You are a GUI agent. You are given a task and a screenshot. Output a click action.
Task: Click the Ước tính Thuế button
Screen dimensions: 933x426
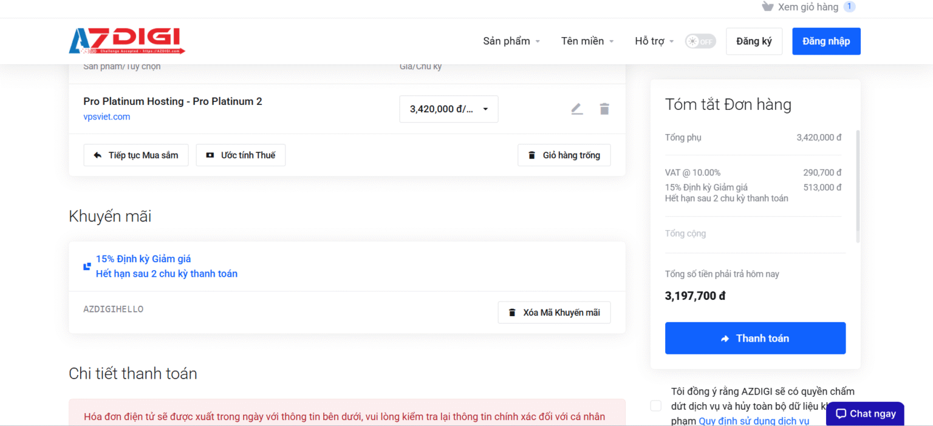(241, 155)
